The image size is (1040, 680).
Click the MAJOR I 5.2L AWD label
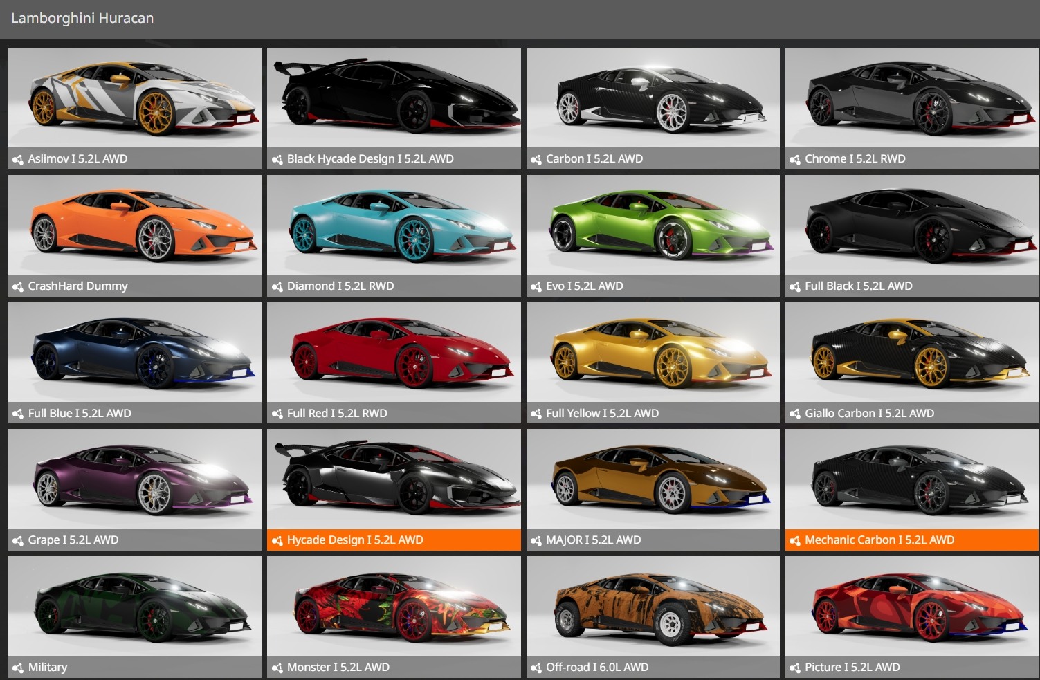[x=593, y=540]
